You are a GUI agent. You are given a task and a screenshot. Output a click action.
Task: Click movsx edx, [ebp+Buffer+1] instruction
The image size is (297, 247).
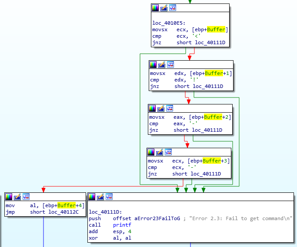(x=191, y=73)
